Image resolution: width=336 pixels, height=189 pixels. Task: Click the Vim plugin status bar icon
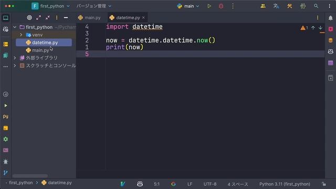(x=123, y=184)
